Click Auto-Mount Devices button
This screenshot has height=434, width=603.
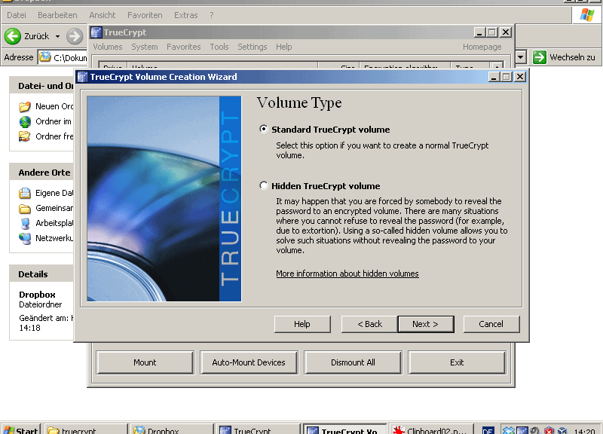pos(249,362)
